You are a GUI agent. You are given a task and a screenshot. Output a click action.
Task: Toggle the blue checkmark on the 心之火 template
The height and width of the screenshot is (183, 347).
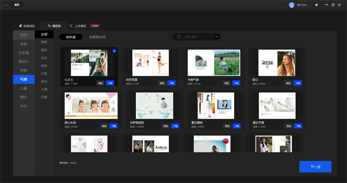pos(114,51)
